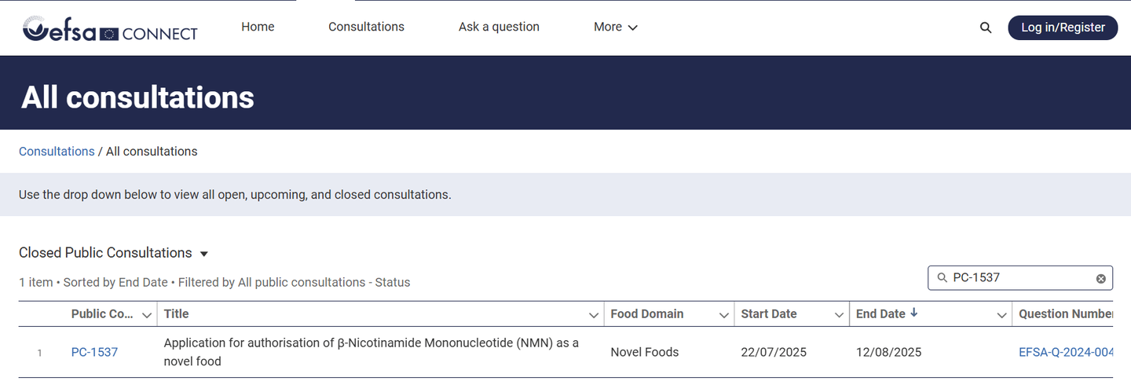Click the sort arrow beside End Date
The width and height of the screenshot is (1131, 381).
tap(914, 313)
